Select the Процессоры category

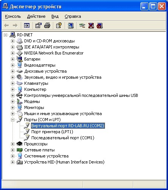(x=36, y=144)
